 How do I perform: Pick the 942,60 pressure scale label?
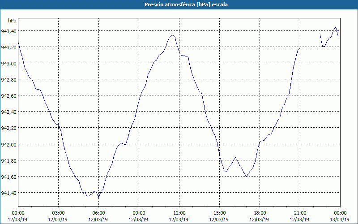pyautogui.click(x=9, y=96)
